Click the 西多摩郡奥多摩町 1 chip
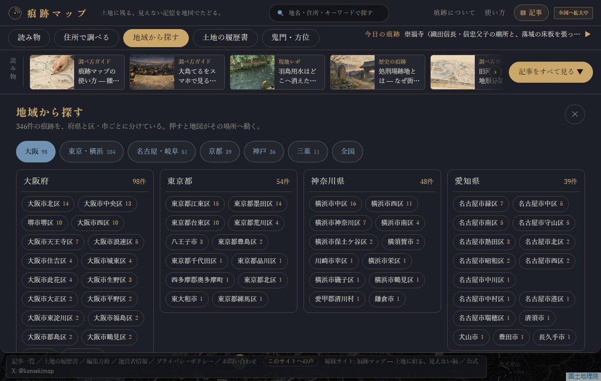Image resolution: width=601 pixels, height=381 pixels. 200,280
